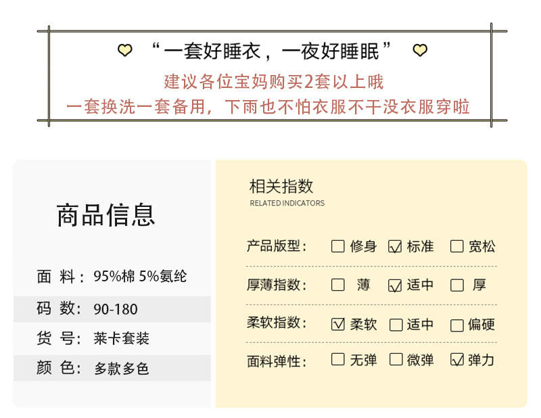Uncheck the 标准 checkbox
This screenshot has width=541, height=418.
[x=395, y=246]
